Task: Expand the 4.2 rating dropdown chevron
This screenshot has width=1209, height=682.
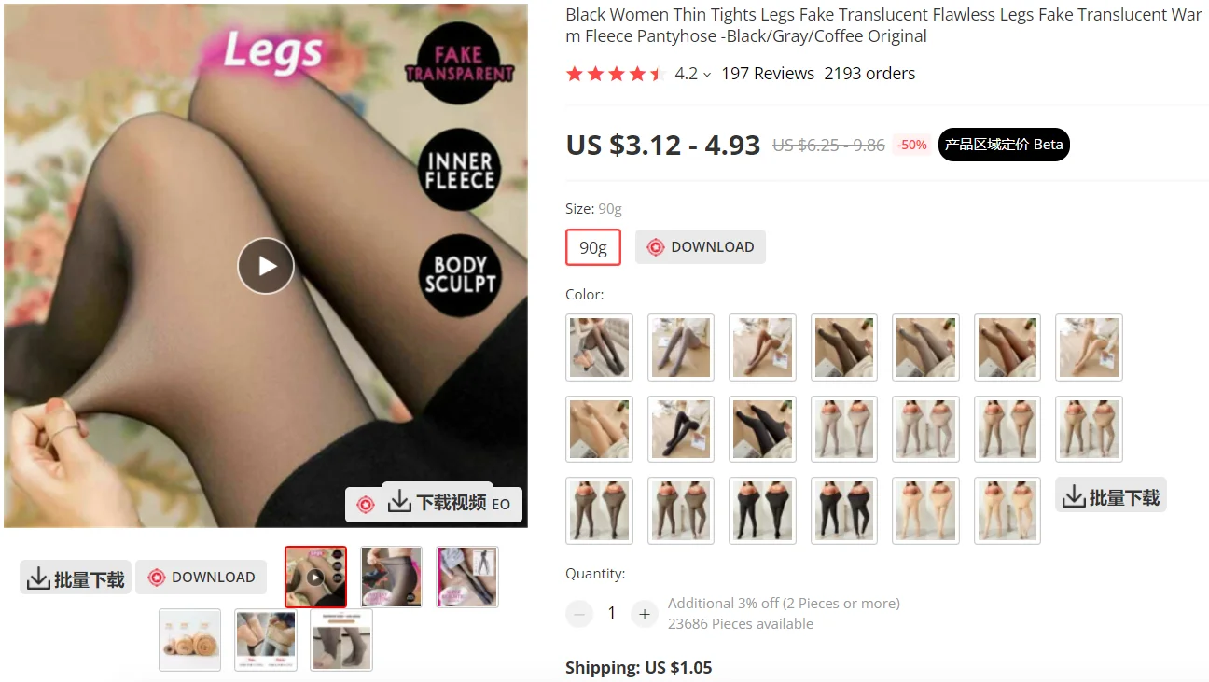Action: tap(707, 75)
